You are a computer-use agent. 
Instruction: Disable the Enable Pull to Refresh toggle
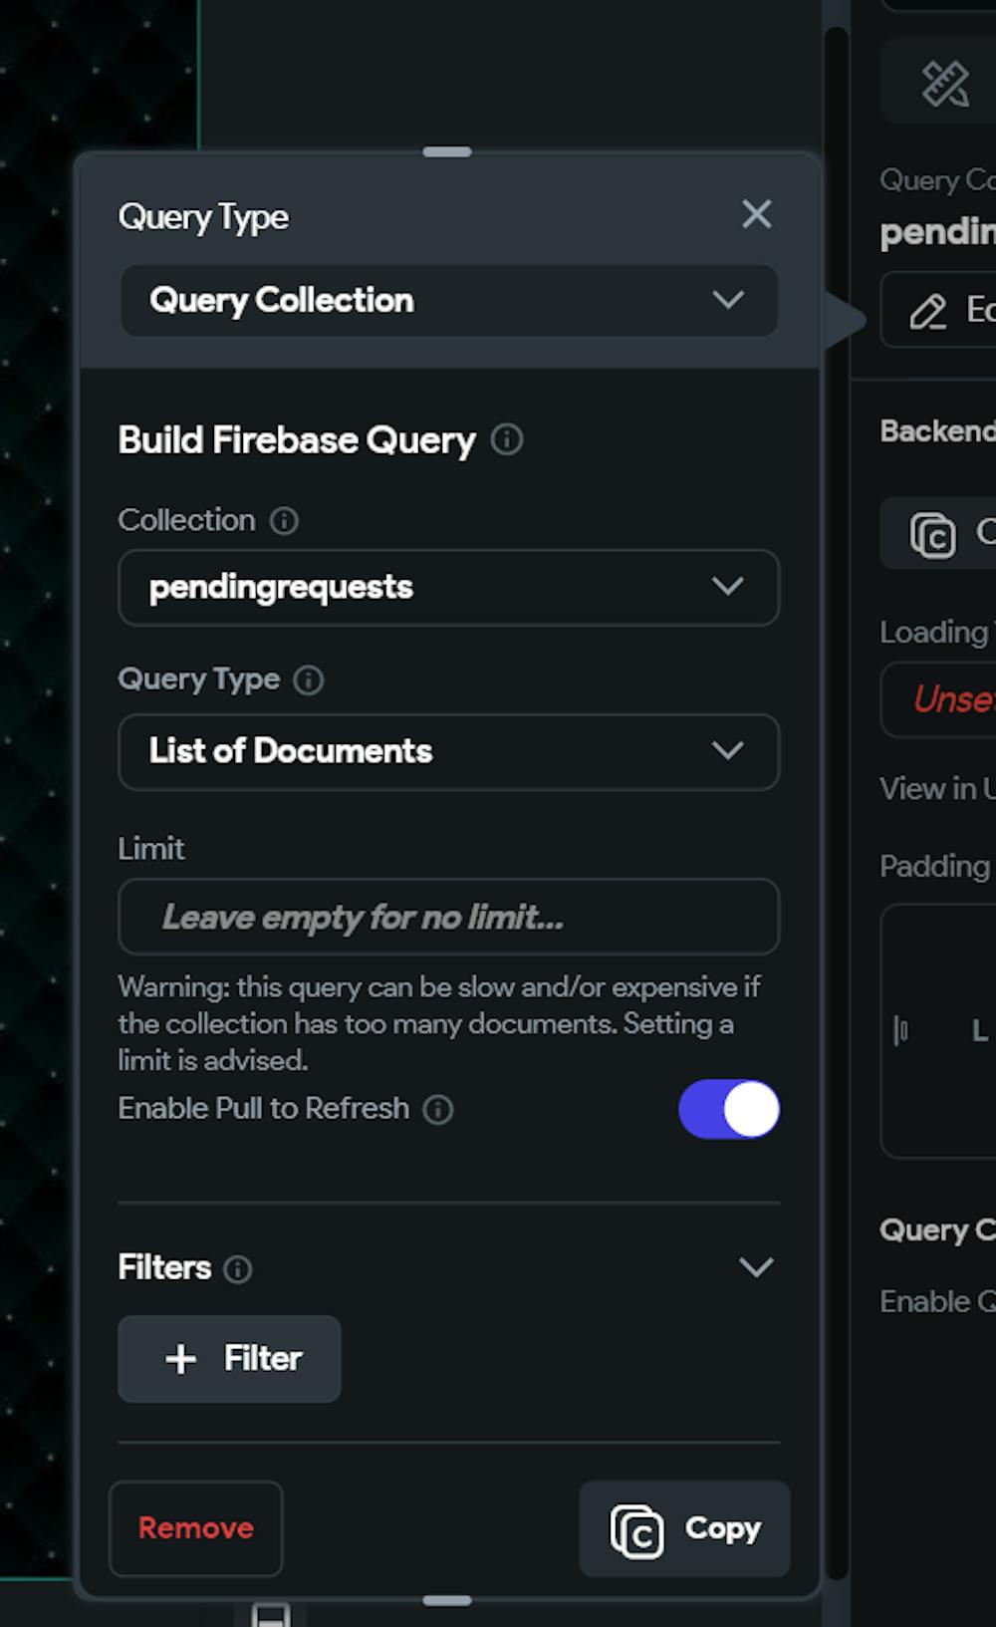(x=729, y=1109)
